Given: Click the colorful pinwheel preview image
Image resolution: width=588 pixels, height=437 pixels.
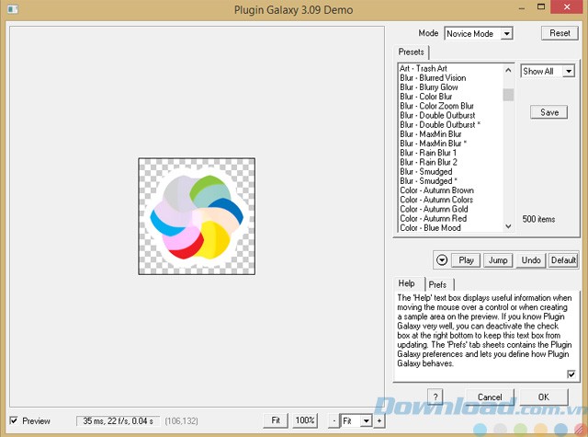Looking at the screenshot, I should (x=197, y=215).
